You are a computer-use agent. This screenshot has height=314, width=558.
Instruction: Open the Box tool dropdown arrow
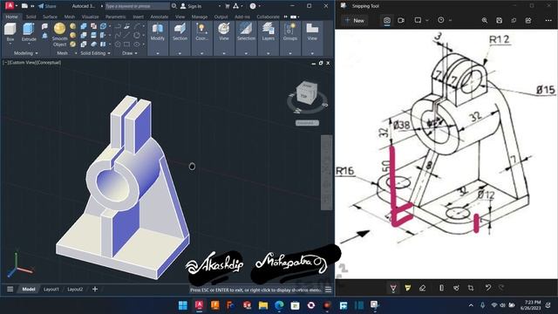pyautogui.click(x=10, y=44)
